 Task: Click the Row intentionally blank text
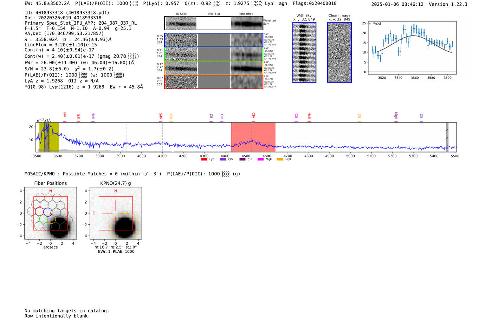pyautogui.click(x=57, y=316)
